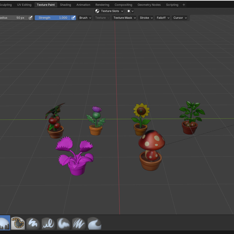234x234 pixels.
Task: Open the Texture Mask dropdown
Action: [x=124, y=18]
